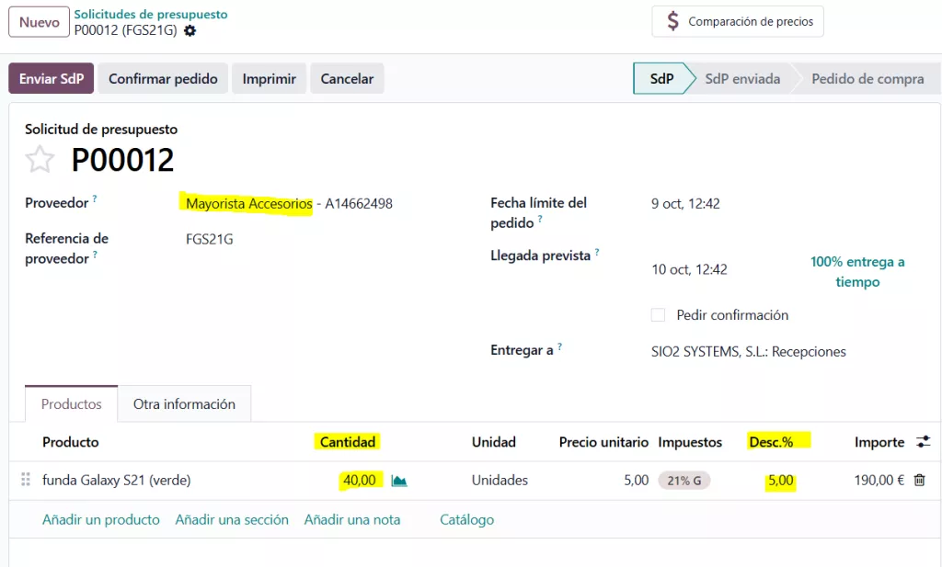The height and width of the screenshot is (567, 942).
Task: Open the Unidades unit dropdown in product row
Action: [x=500, y=480]
